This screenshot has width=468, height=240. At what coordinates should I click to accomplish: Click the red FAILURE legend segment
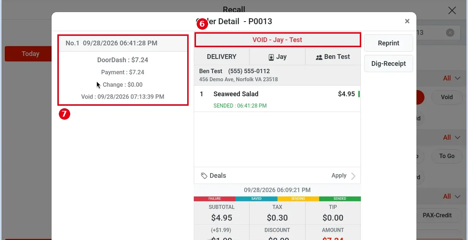pos(215,199)
